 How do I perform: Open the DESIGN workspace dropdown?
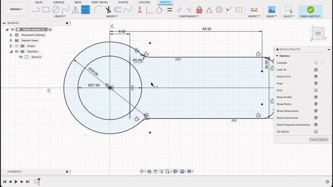[16, 9]
